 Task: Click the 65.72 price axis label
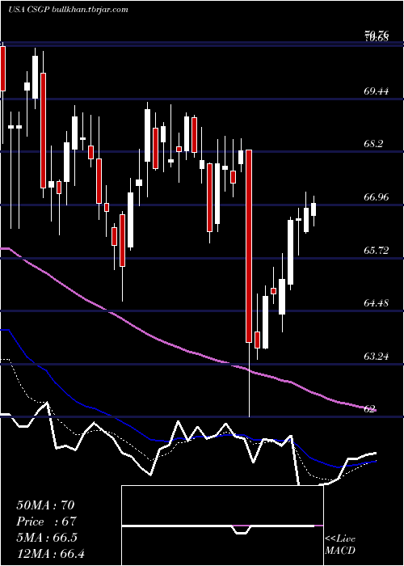377,250
